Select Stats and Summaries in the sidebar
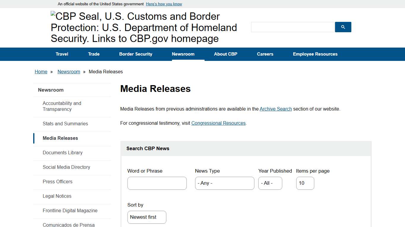405x227 pixels. 65,124
